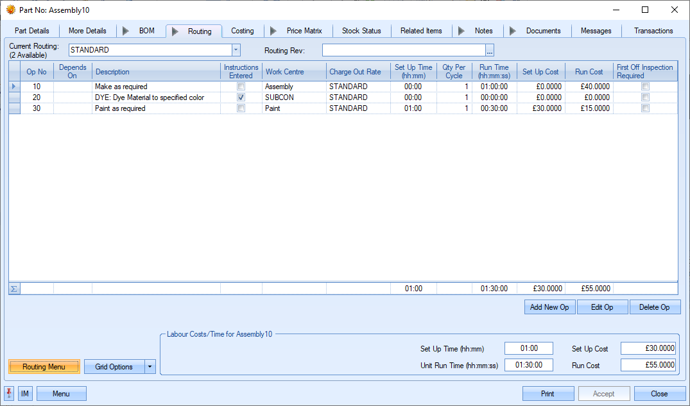Click the row header for Op 30
Image resolution: width=690 pixels, height=406 pixels.
coord(14,108)
